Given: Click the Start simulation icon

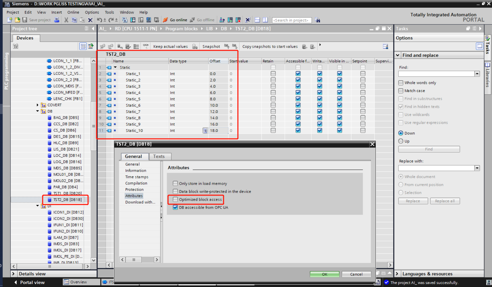Looking at the screenshot, I should click(149, 20).
